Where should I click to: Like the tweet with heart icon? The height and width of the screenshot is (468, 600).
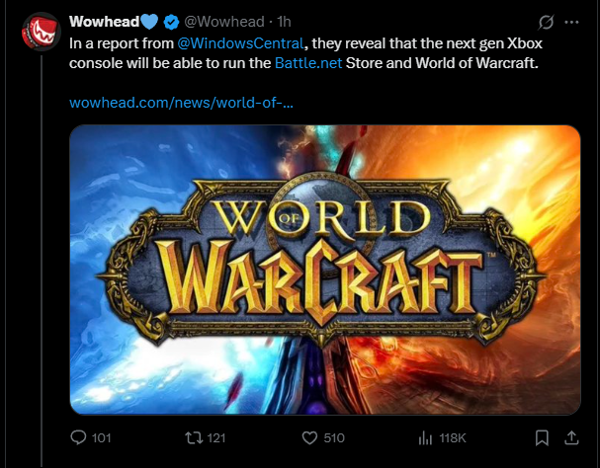click(x=309, y=437)
